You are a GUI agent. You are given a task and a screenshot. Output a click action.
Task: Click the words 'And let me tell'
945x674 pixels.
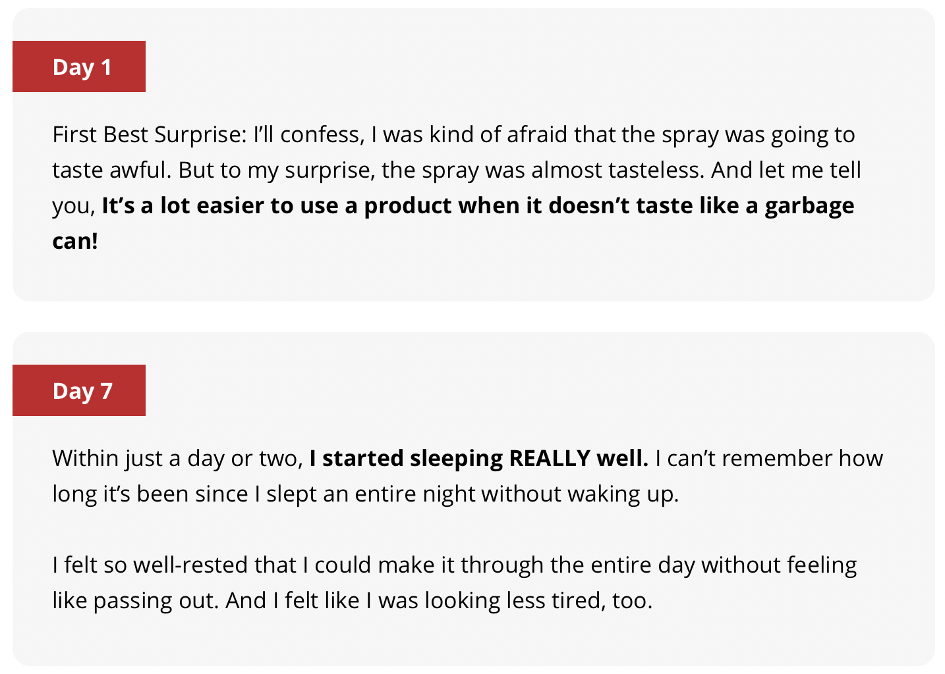pyautogui.click(x=786, y=170)
